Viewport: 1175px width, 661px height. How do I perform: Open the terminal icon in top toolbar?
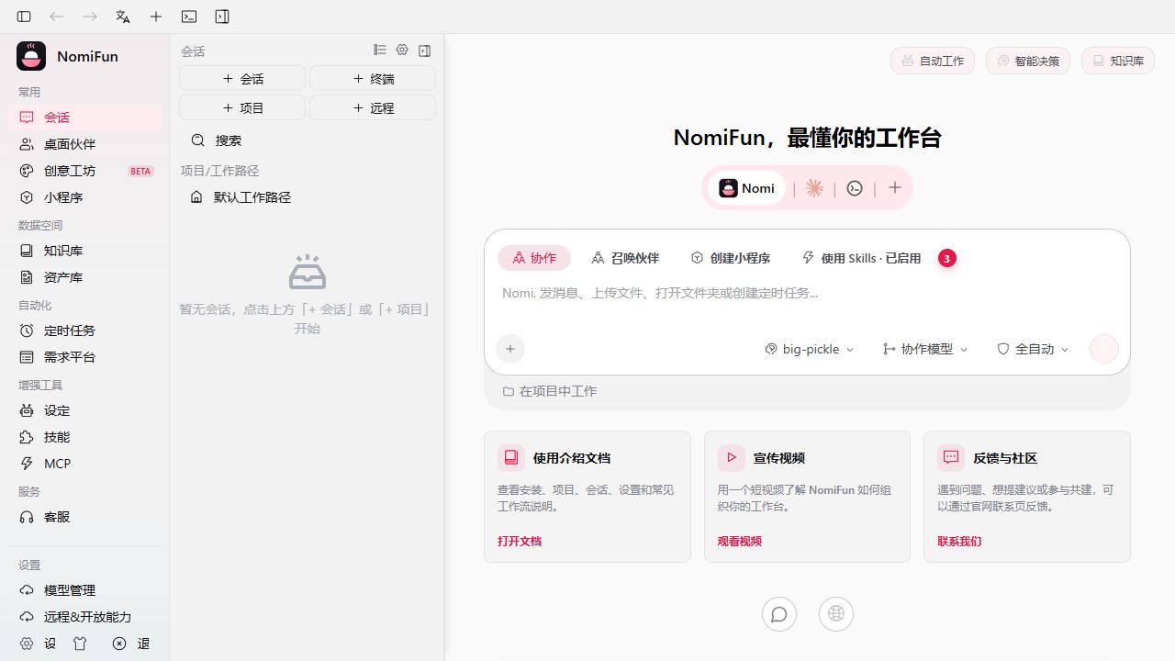pyautogui.click(x=189, y=17)
